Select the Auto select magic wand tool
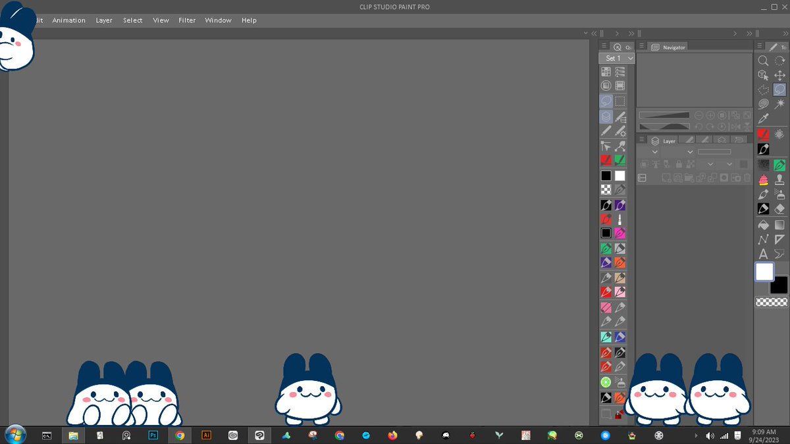This screenshot has width=790, height=444. [x=780, y=104]
